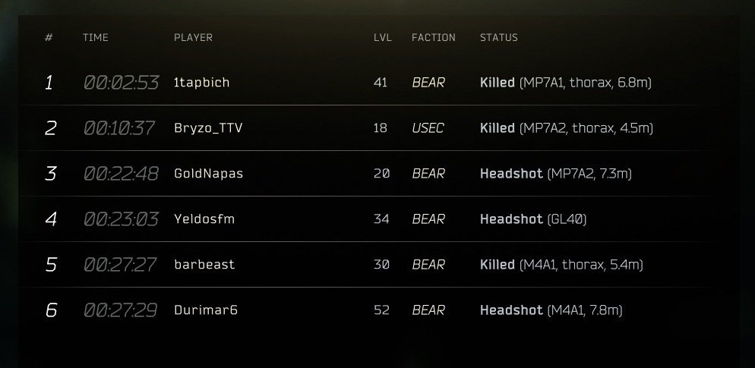This screenshot has height=368, width=755.
Task: Click the PLAYER column header
Action: [x=193, y=37]
